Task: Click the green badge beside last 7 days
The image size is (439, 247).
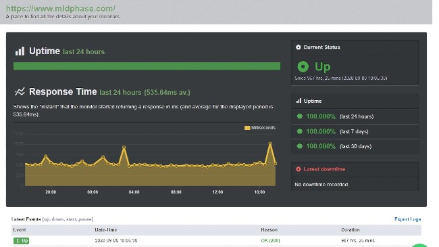Action: point(300,131)
